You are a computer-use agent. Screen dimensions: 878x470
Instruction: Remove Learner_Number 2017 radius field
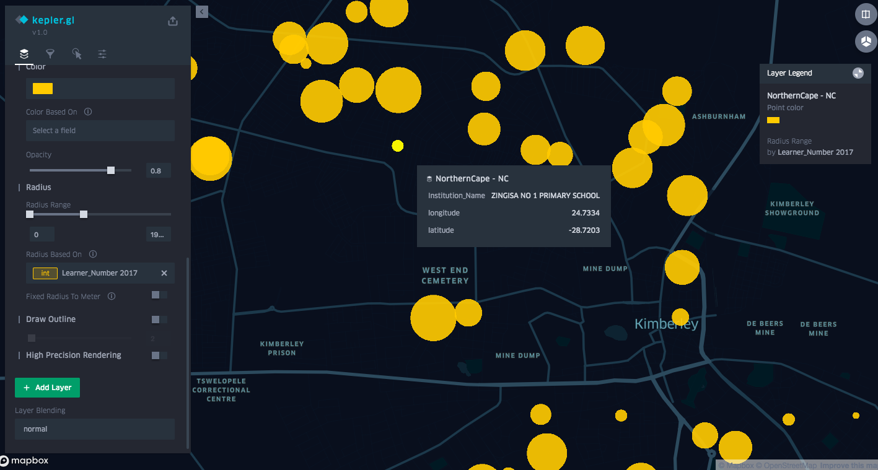point(164,273)
